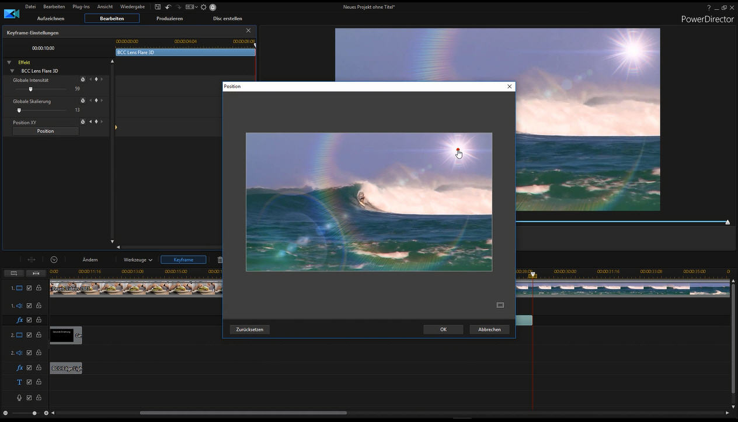Image resolution: width=738 pixels, height=422 pixels.
Task: Collapse the BCC Lens Flare 3D group
Action: [x=12, y=71]
